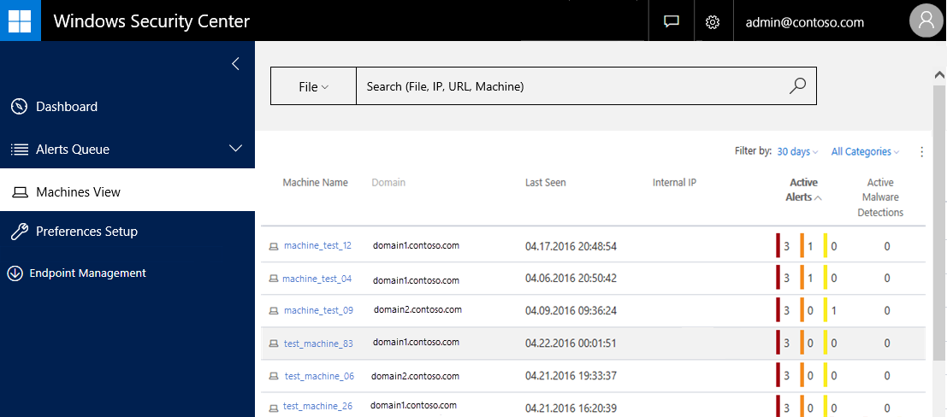Open the File search type dropdown
The width and height of the screenshot is (947, 417).
pos(313,86)
